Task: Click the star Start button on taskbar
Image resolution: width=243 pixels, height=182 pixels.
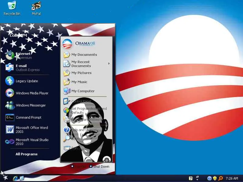Action: tap(5, 178)
